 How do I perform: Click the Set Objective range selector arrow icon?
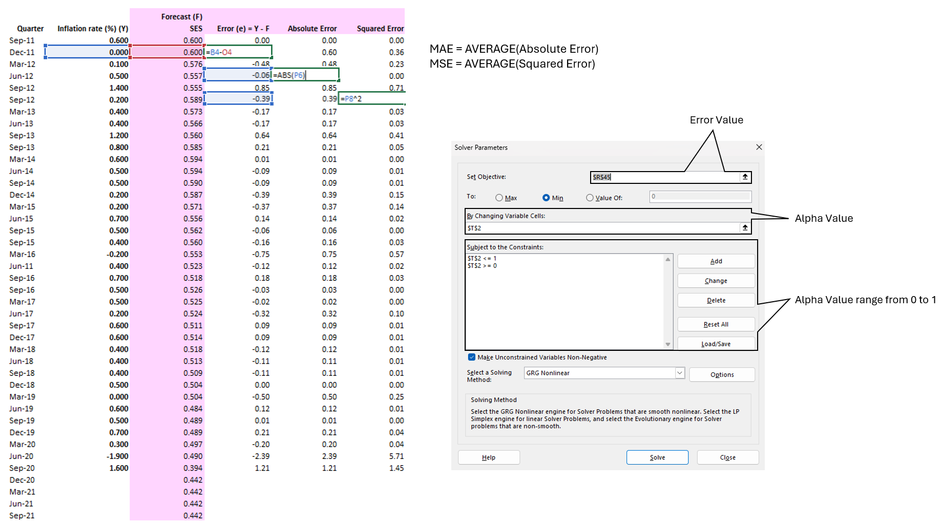click(x=745, y=177)
